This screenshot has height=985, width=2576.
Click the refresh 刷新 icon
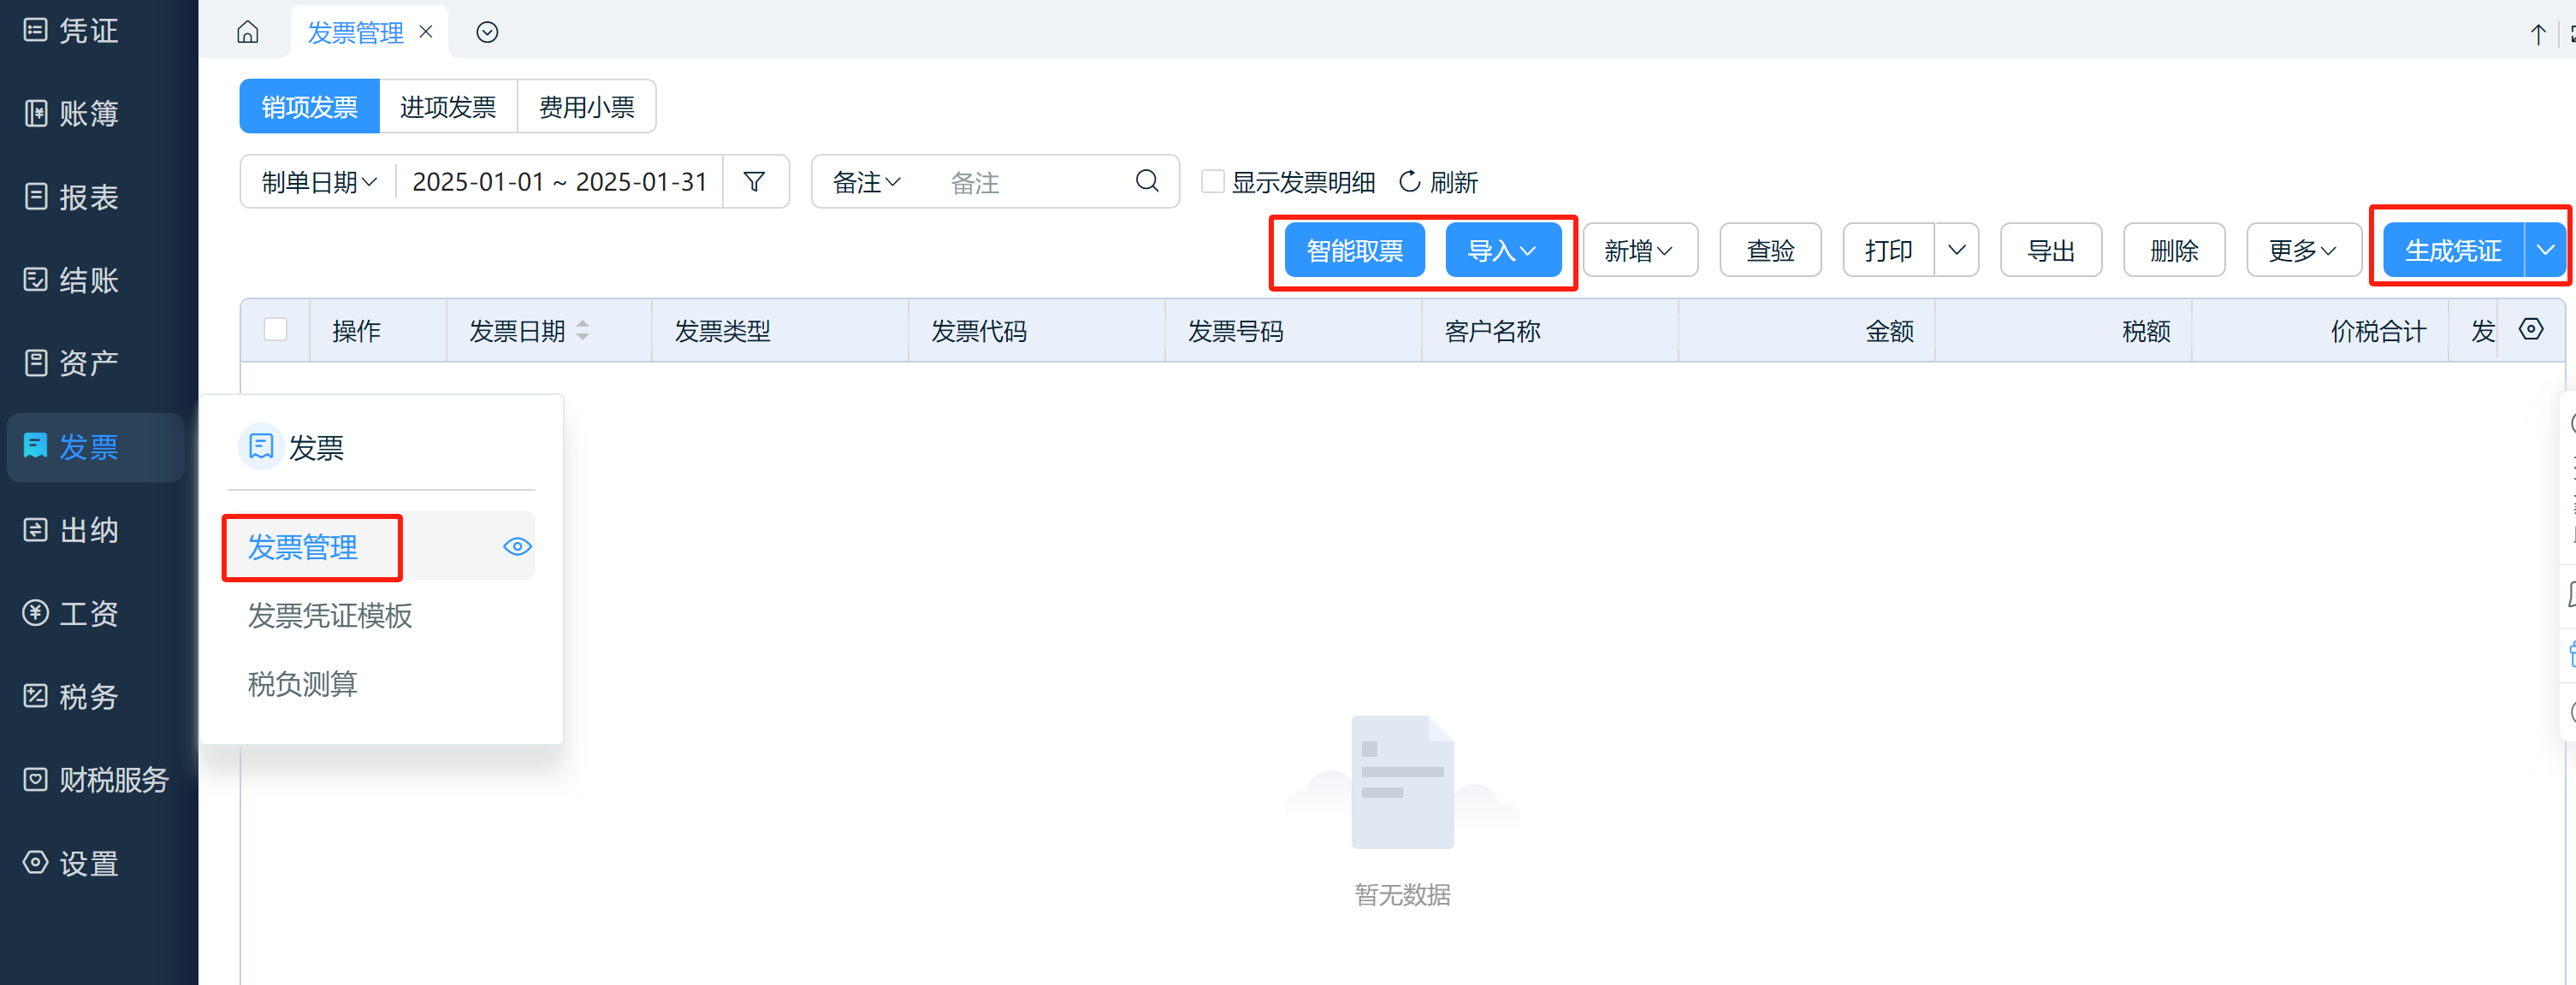click(1409, 182)
